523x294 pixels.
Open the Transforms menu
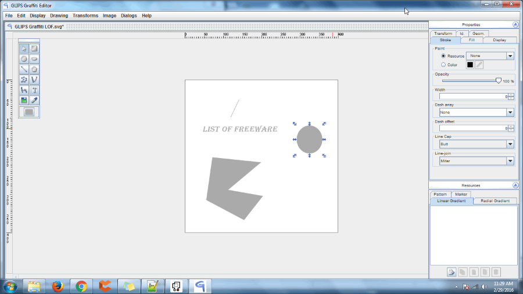click(x=85, y=16)
